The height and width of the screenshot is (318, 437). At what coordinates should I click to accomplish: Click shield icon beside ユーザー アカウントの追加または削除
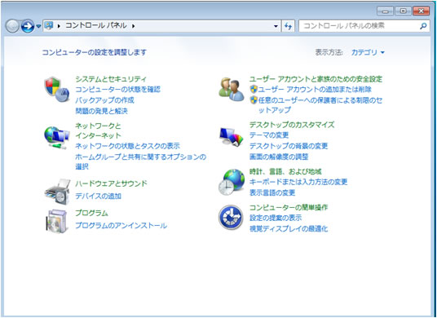[254, 89]
